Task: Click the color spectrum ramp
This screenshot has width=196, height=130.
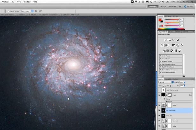Action: pos(171,29)
